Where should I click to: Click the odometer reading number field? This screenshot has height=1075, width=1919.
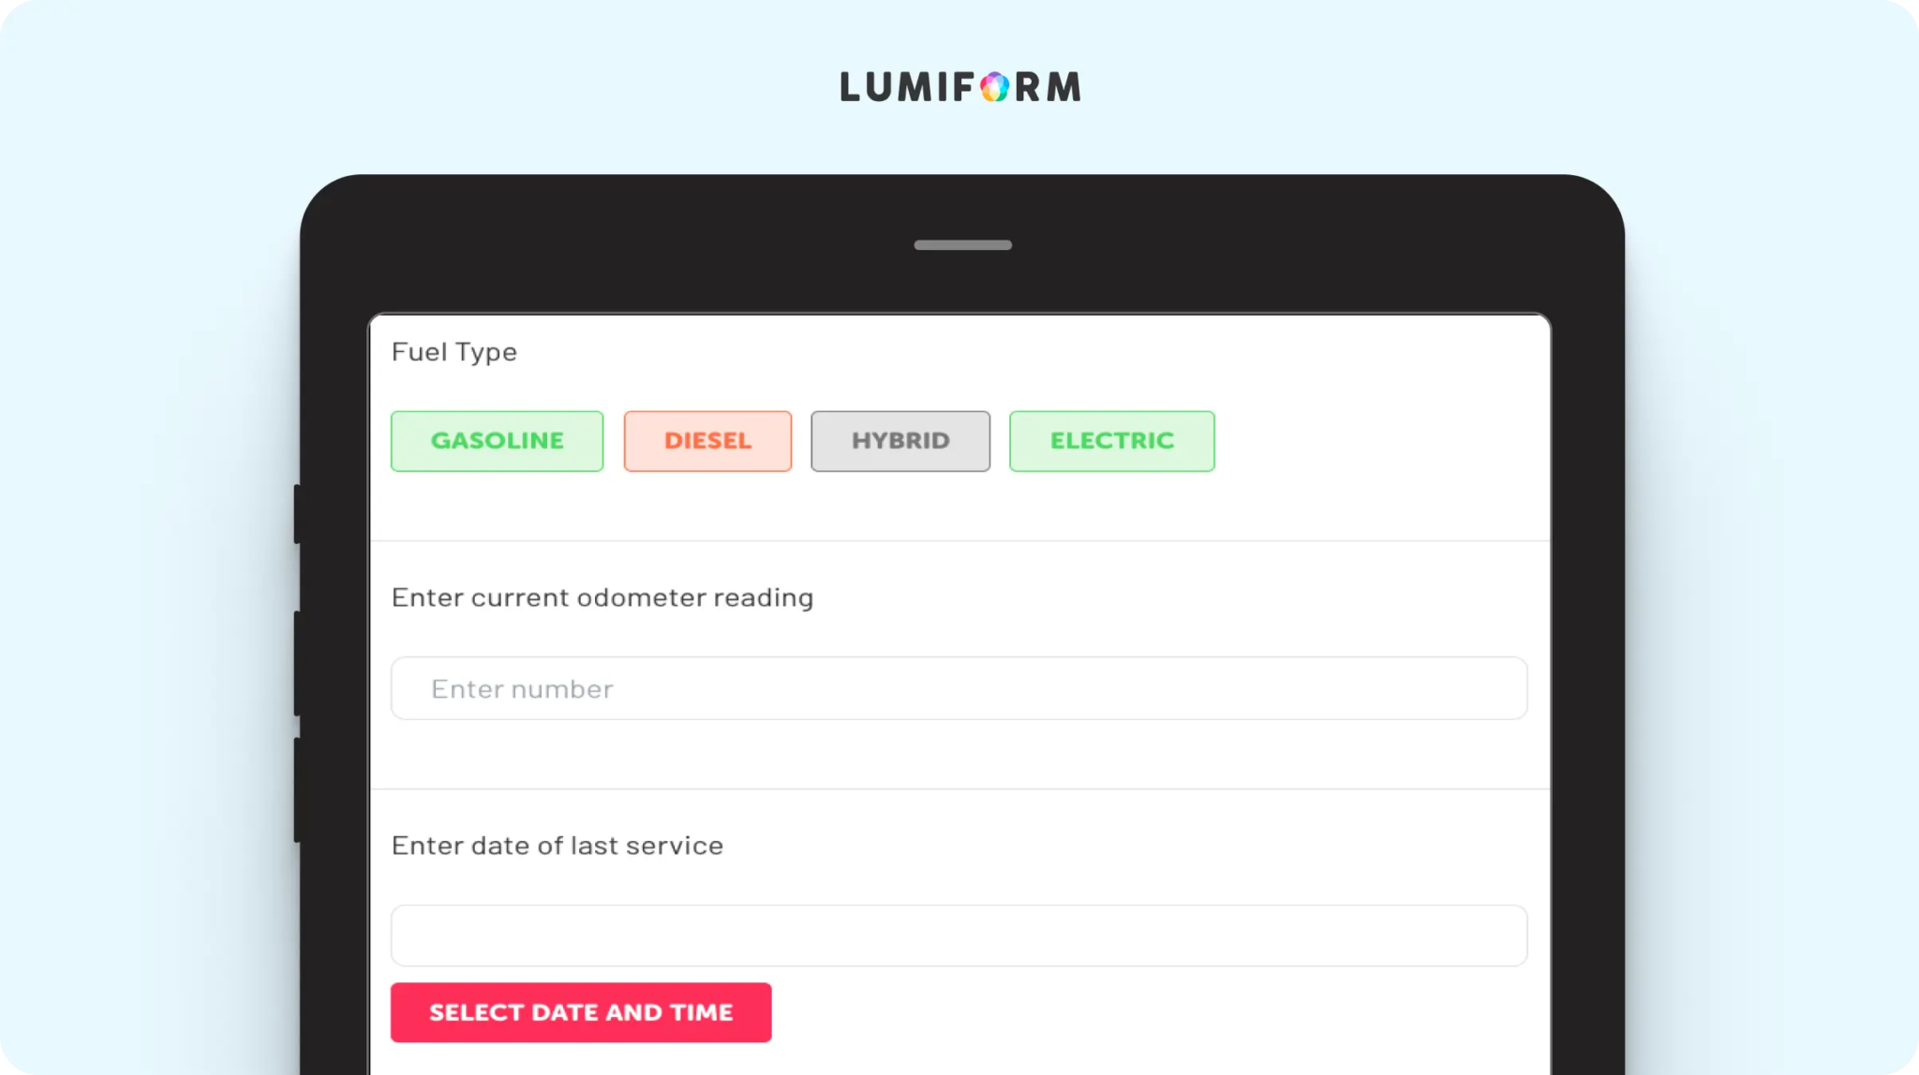point(959,688)
